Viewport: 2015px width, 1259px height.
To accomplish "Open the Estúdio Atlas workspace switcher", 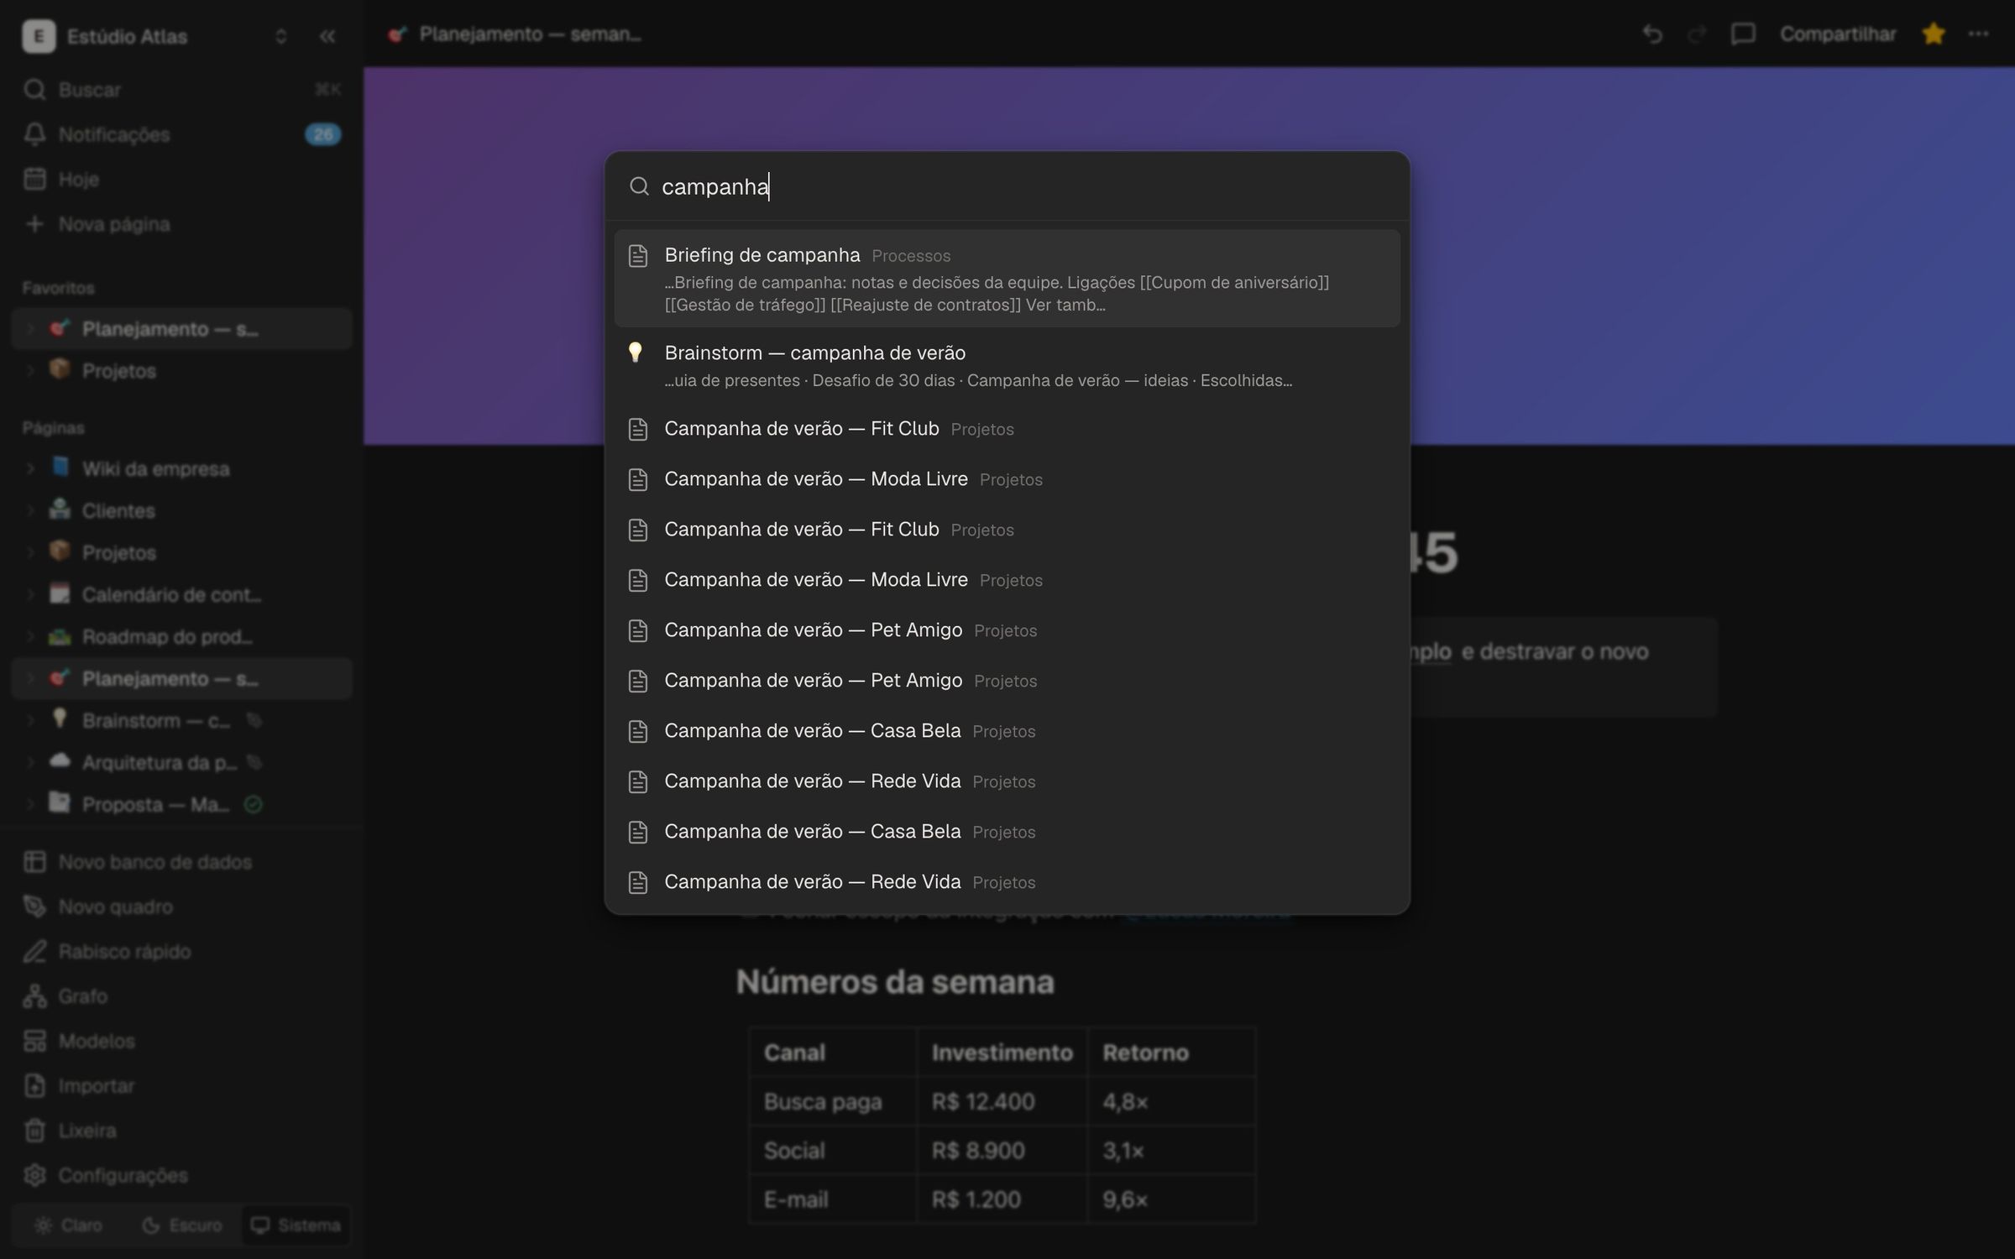I will [156, 36].
